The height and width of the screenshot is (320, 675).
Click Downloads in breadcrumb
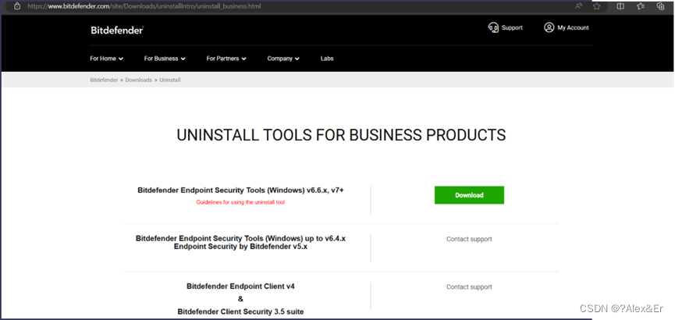click(x=139, y=80)
